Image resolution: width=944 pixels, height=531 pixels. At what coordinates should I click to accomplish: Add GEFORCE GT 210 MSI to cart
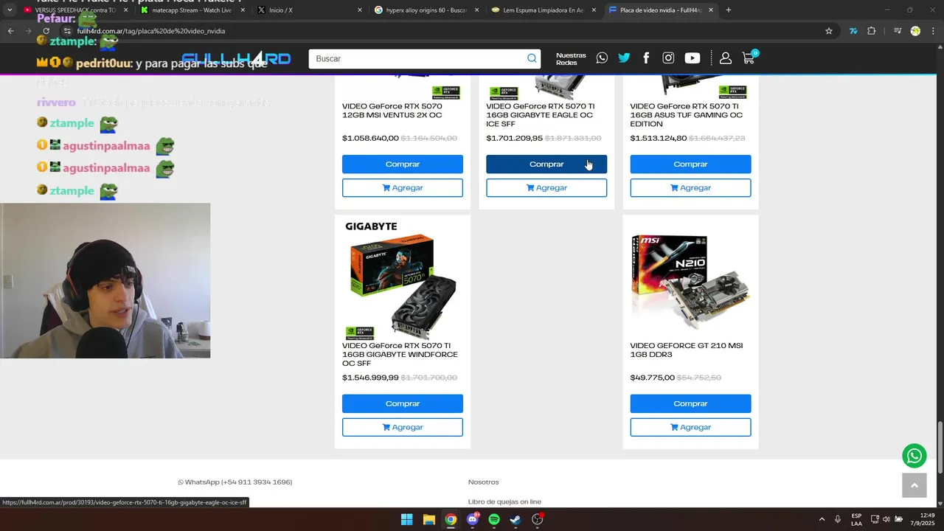[x=690, y=428]
